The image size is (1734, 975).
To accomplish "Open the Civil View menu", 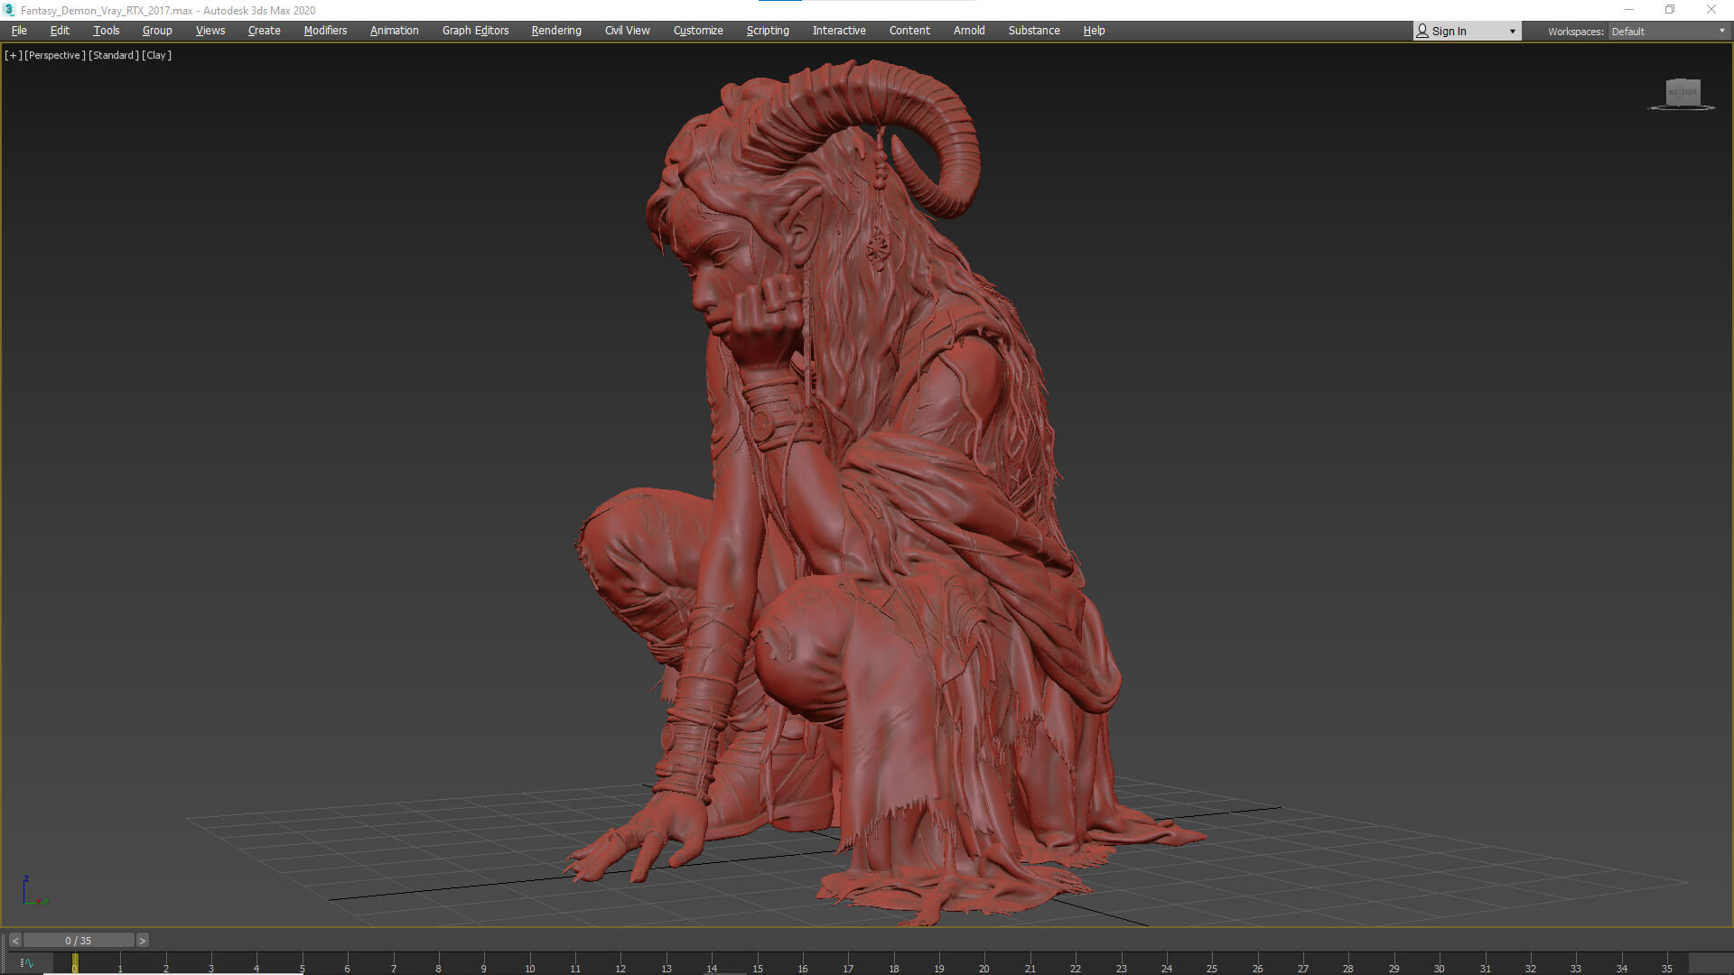I will [627, 31].
